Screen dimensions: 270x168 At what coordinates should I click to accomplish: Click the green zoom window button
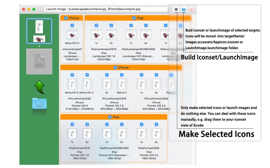point(34,9)
